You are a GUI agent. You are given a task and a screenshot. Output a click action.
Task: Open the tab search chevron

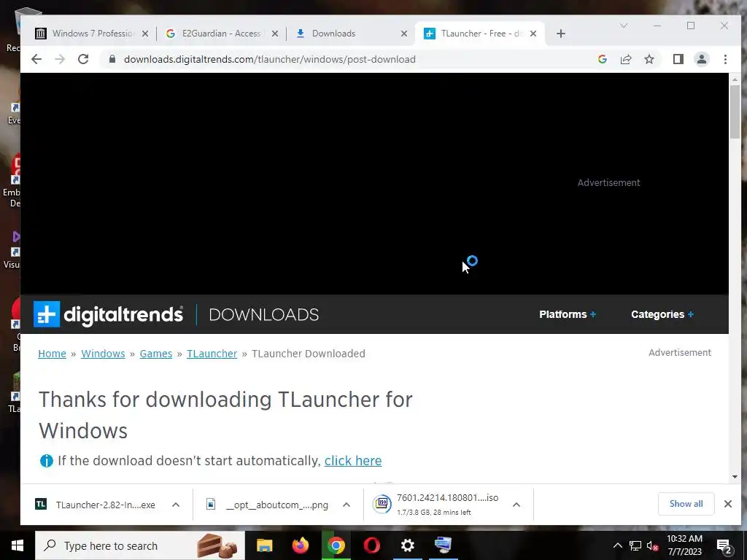(x=623, y=26)
